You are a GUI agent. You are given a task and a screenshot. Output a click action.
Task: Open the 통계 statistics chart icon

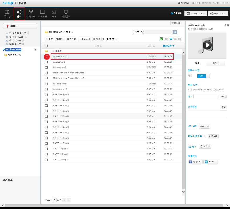[54, 12]
